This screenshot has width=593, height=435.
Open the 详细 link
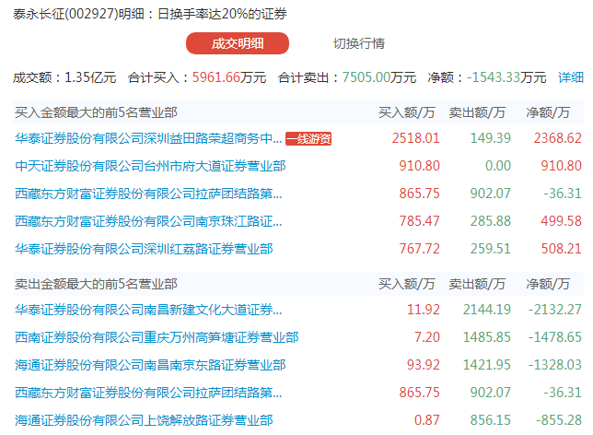click(x=571, y=77)
